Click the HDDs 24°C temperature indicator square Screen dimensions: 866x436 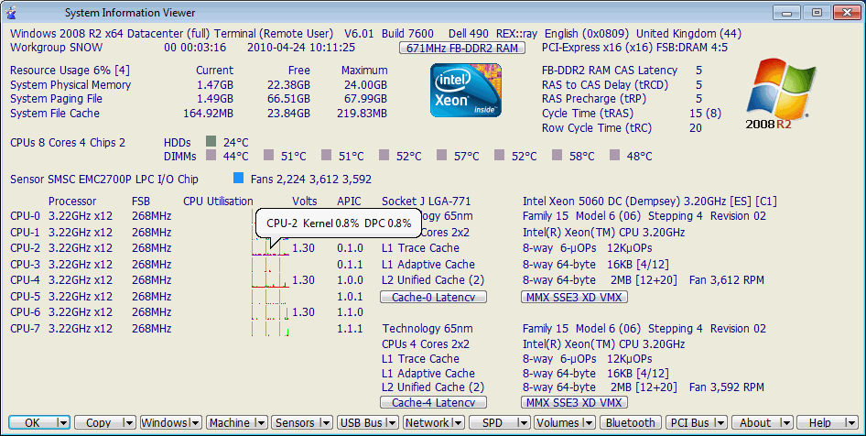pyautogui.click(x=211, y=141)
